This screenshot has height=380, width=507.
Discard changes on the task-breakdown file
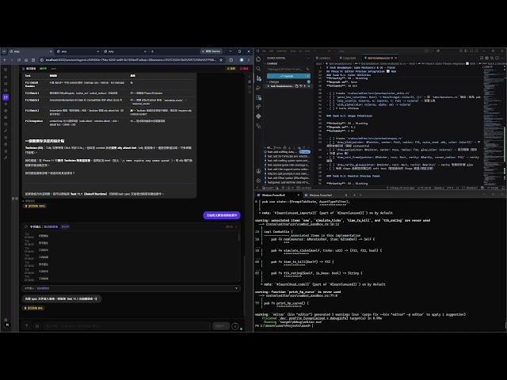pyautogui.click(x=301, y=86)
